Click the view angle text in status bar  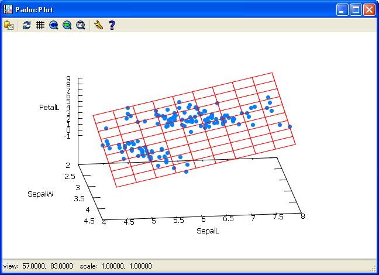38,266
